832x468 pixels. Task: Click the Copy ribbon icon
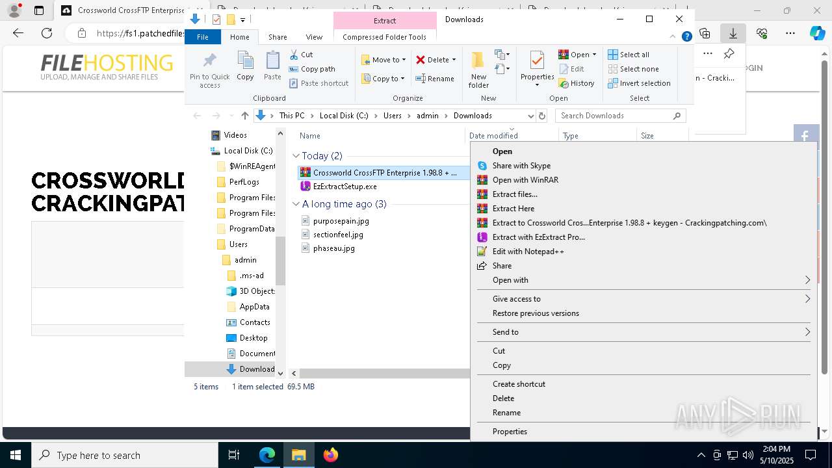[245, 66]
